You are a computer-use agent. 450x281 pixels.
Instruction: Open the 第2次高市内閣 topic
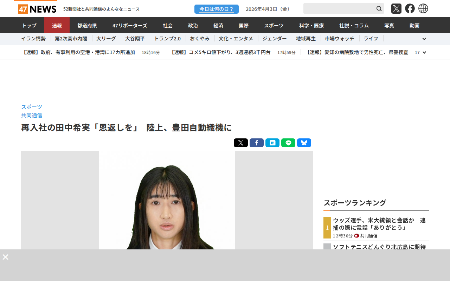71,39
